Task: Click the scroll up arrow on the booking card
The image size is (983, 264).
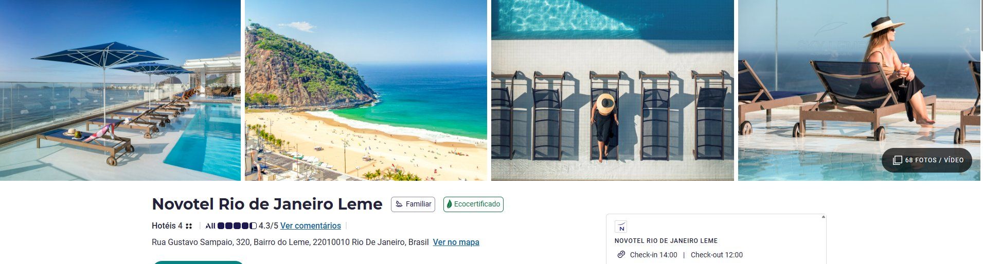Action: [x=823, y=217]
